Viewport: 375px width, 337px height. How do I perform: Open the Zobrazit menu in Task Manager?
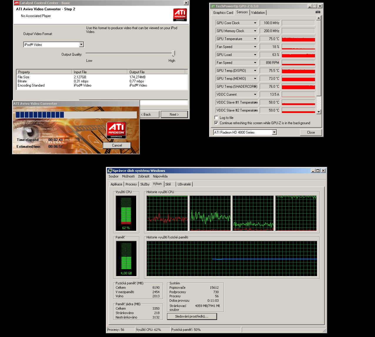(x=144, y=176)
